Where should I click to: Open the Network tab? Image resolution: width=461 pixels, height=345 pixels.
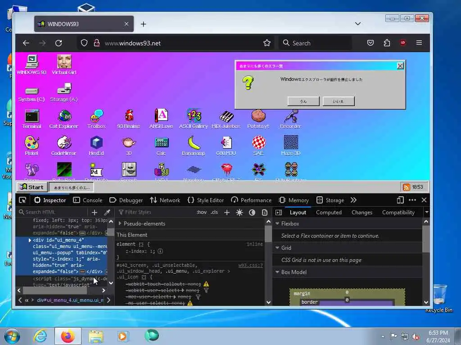[165, 200]
